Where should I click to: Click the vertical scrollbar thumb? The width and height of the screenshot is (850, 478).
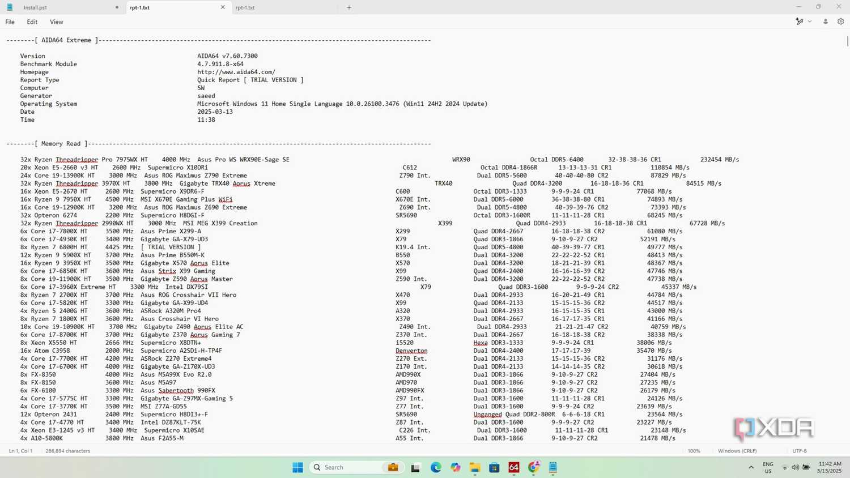click(x=847, y=41)
